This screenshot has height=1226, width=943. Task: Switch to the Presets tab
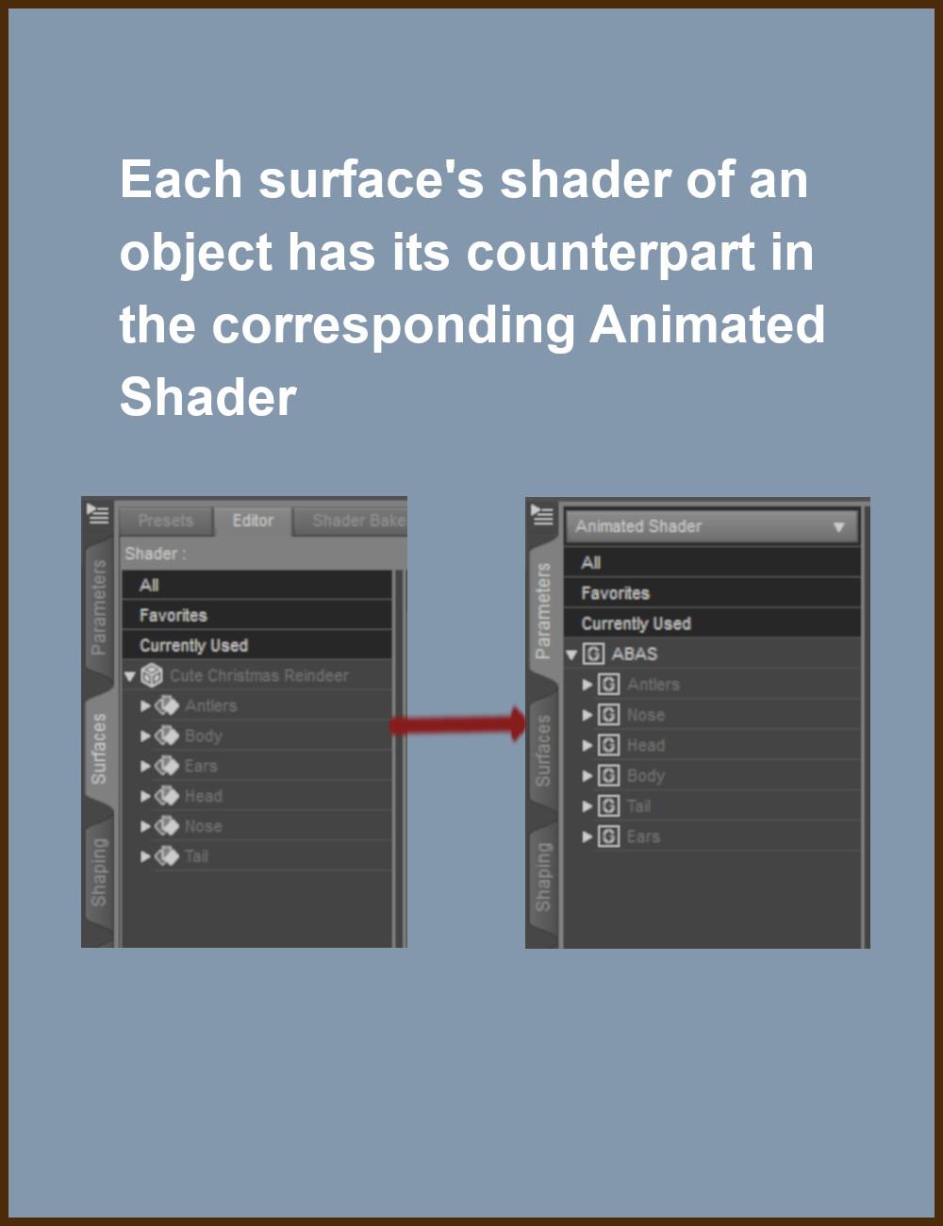165,521
